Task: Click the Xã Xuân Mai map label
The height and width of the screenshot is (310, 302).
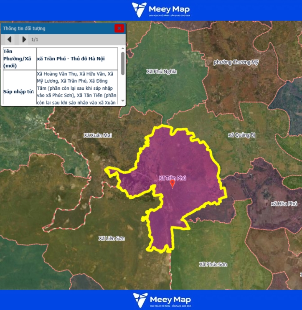Action: tap(98, 135)
